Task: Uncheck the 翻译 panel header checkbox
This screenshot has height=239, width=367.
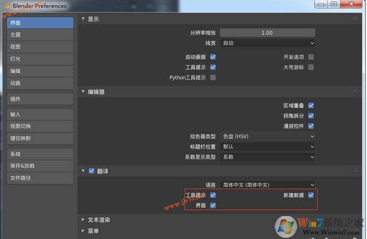Action: [92, 171]
